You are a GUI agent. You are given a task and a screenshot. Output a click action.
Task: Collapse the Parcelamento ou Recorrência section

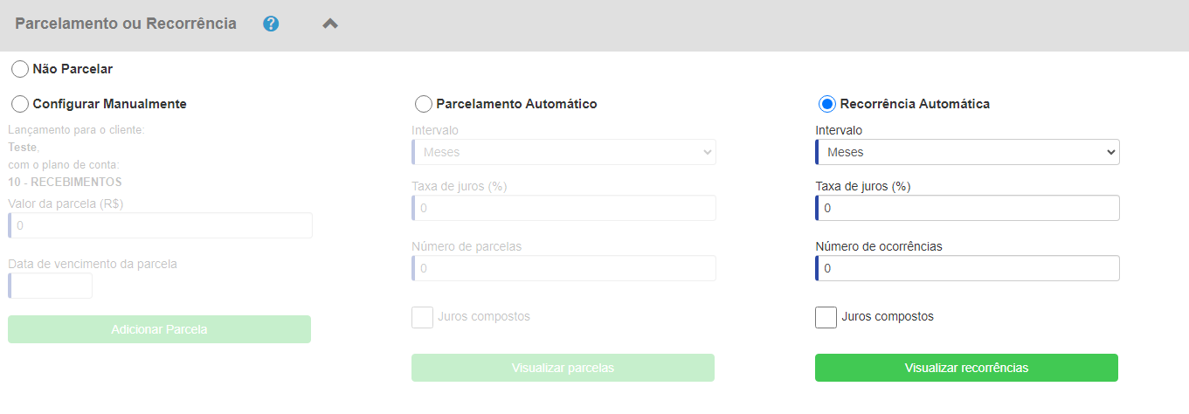[x=330, y=24]
